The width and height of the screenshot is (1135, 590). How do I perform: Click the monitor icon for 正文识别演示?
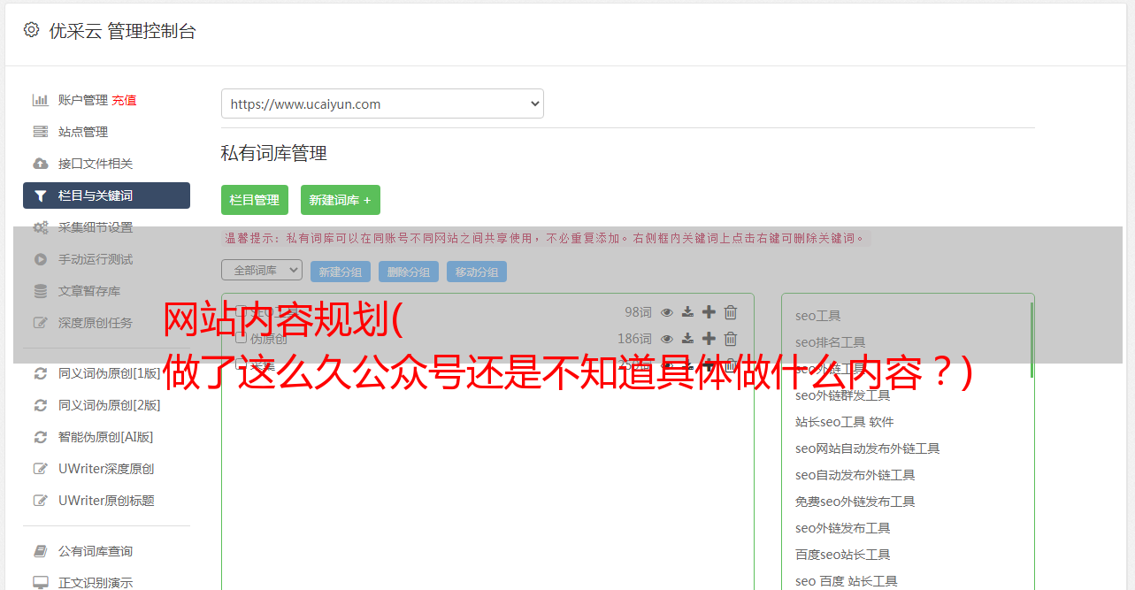pos(41,583)
